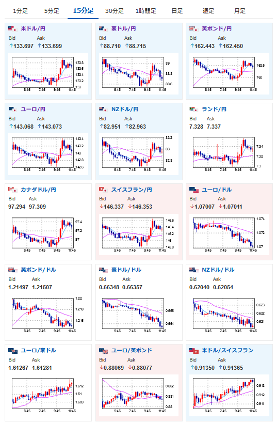Select the 月足 monthly tab

pos(239,11)
